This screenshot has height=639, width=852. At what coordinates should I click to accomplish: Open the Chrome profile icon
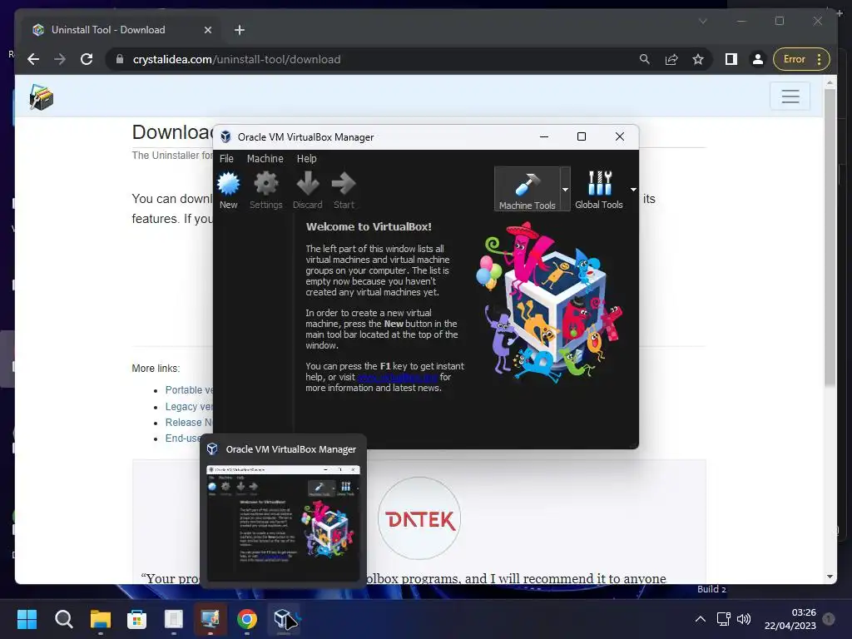[757, 59]
